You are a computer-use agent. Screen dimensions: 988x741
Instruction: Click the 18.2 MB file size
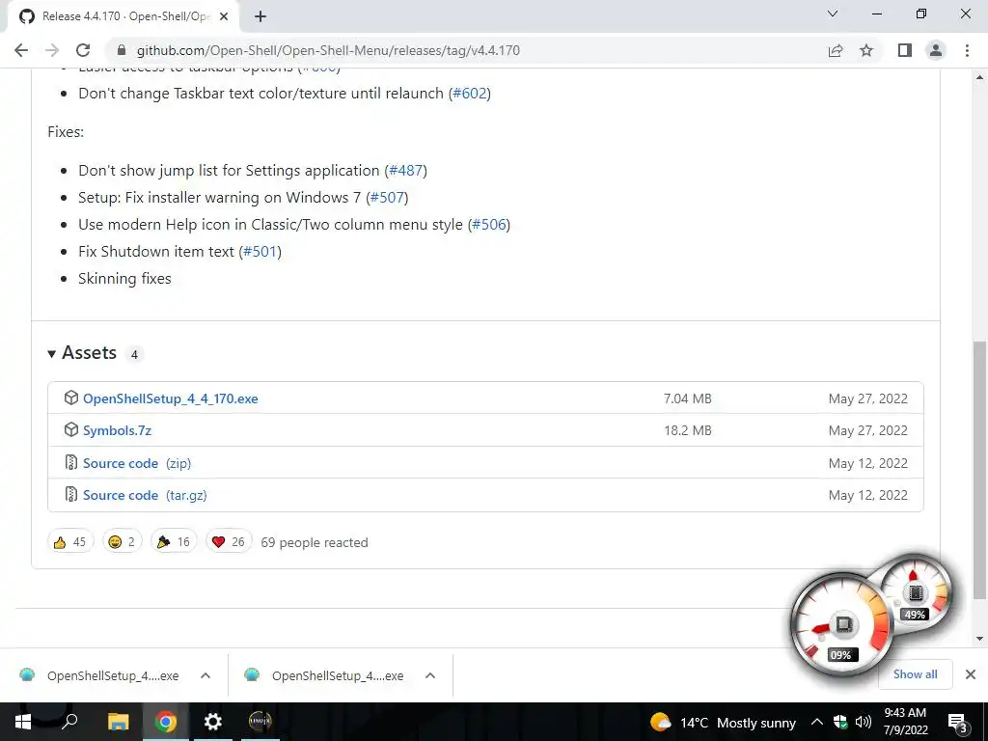point(687,431)
